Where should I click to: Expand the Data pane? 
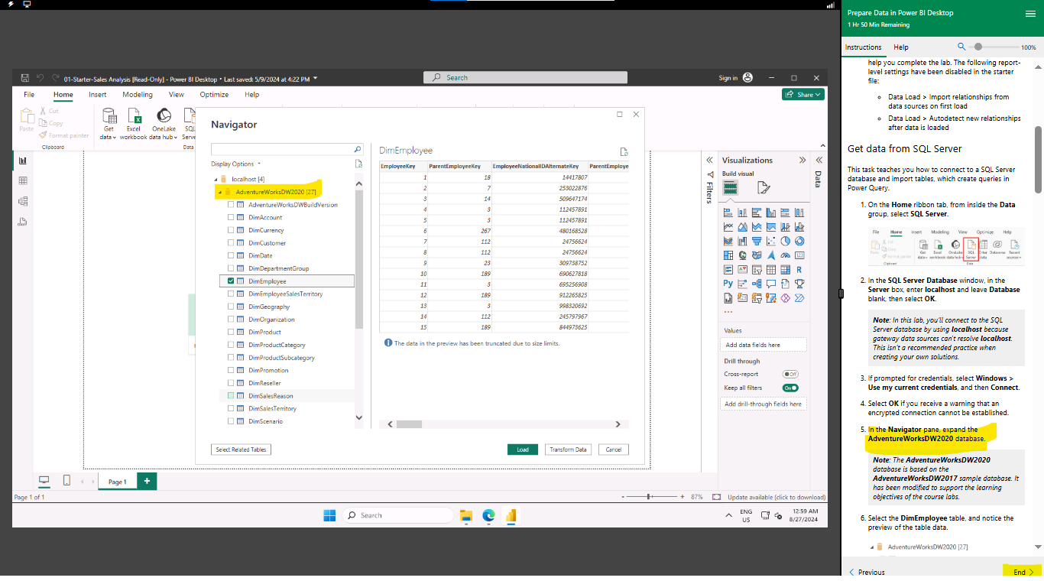coord(819,161)
